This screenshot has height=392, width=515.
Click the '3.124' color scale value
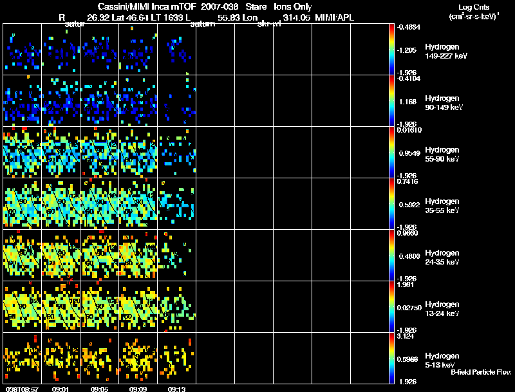pyautogui.click(x=406, y=336)
